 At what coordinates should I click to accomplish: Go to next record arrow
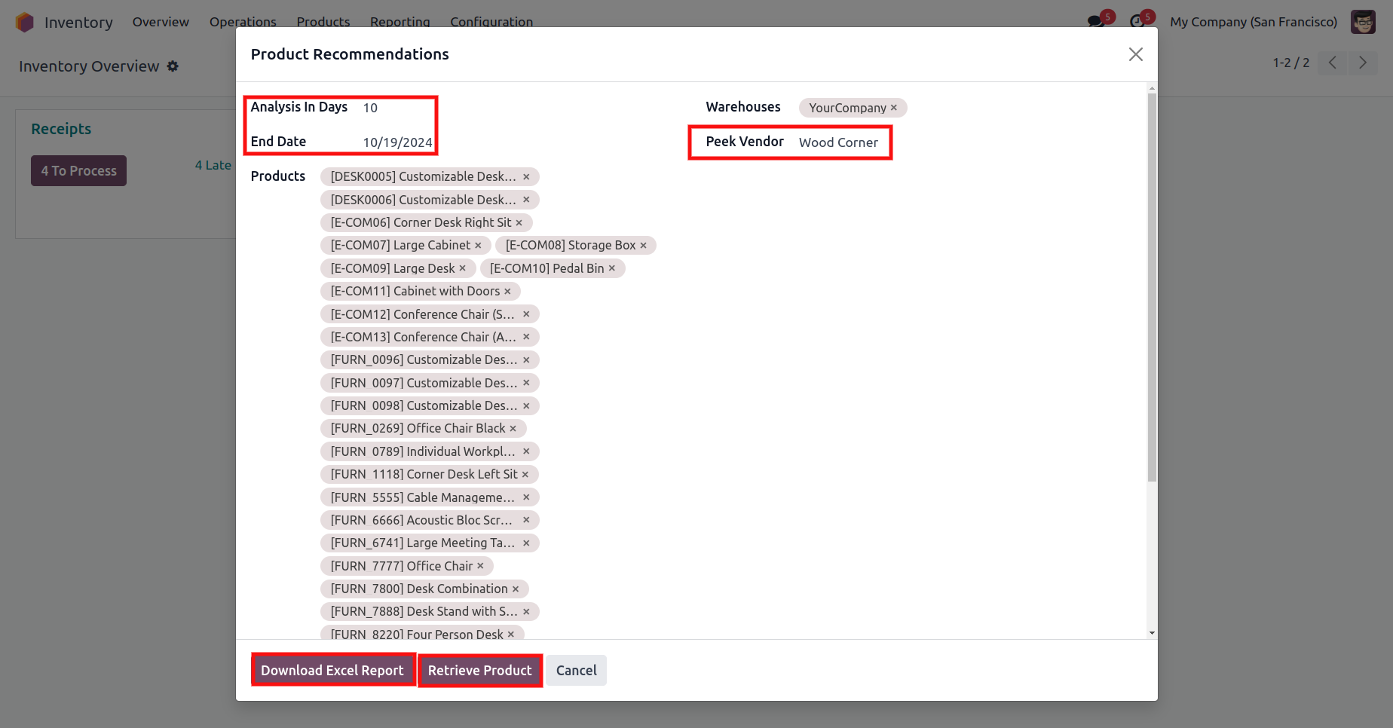(x=1363, y=63)
